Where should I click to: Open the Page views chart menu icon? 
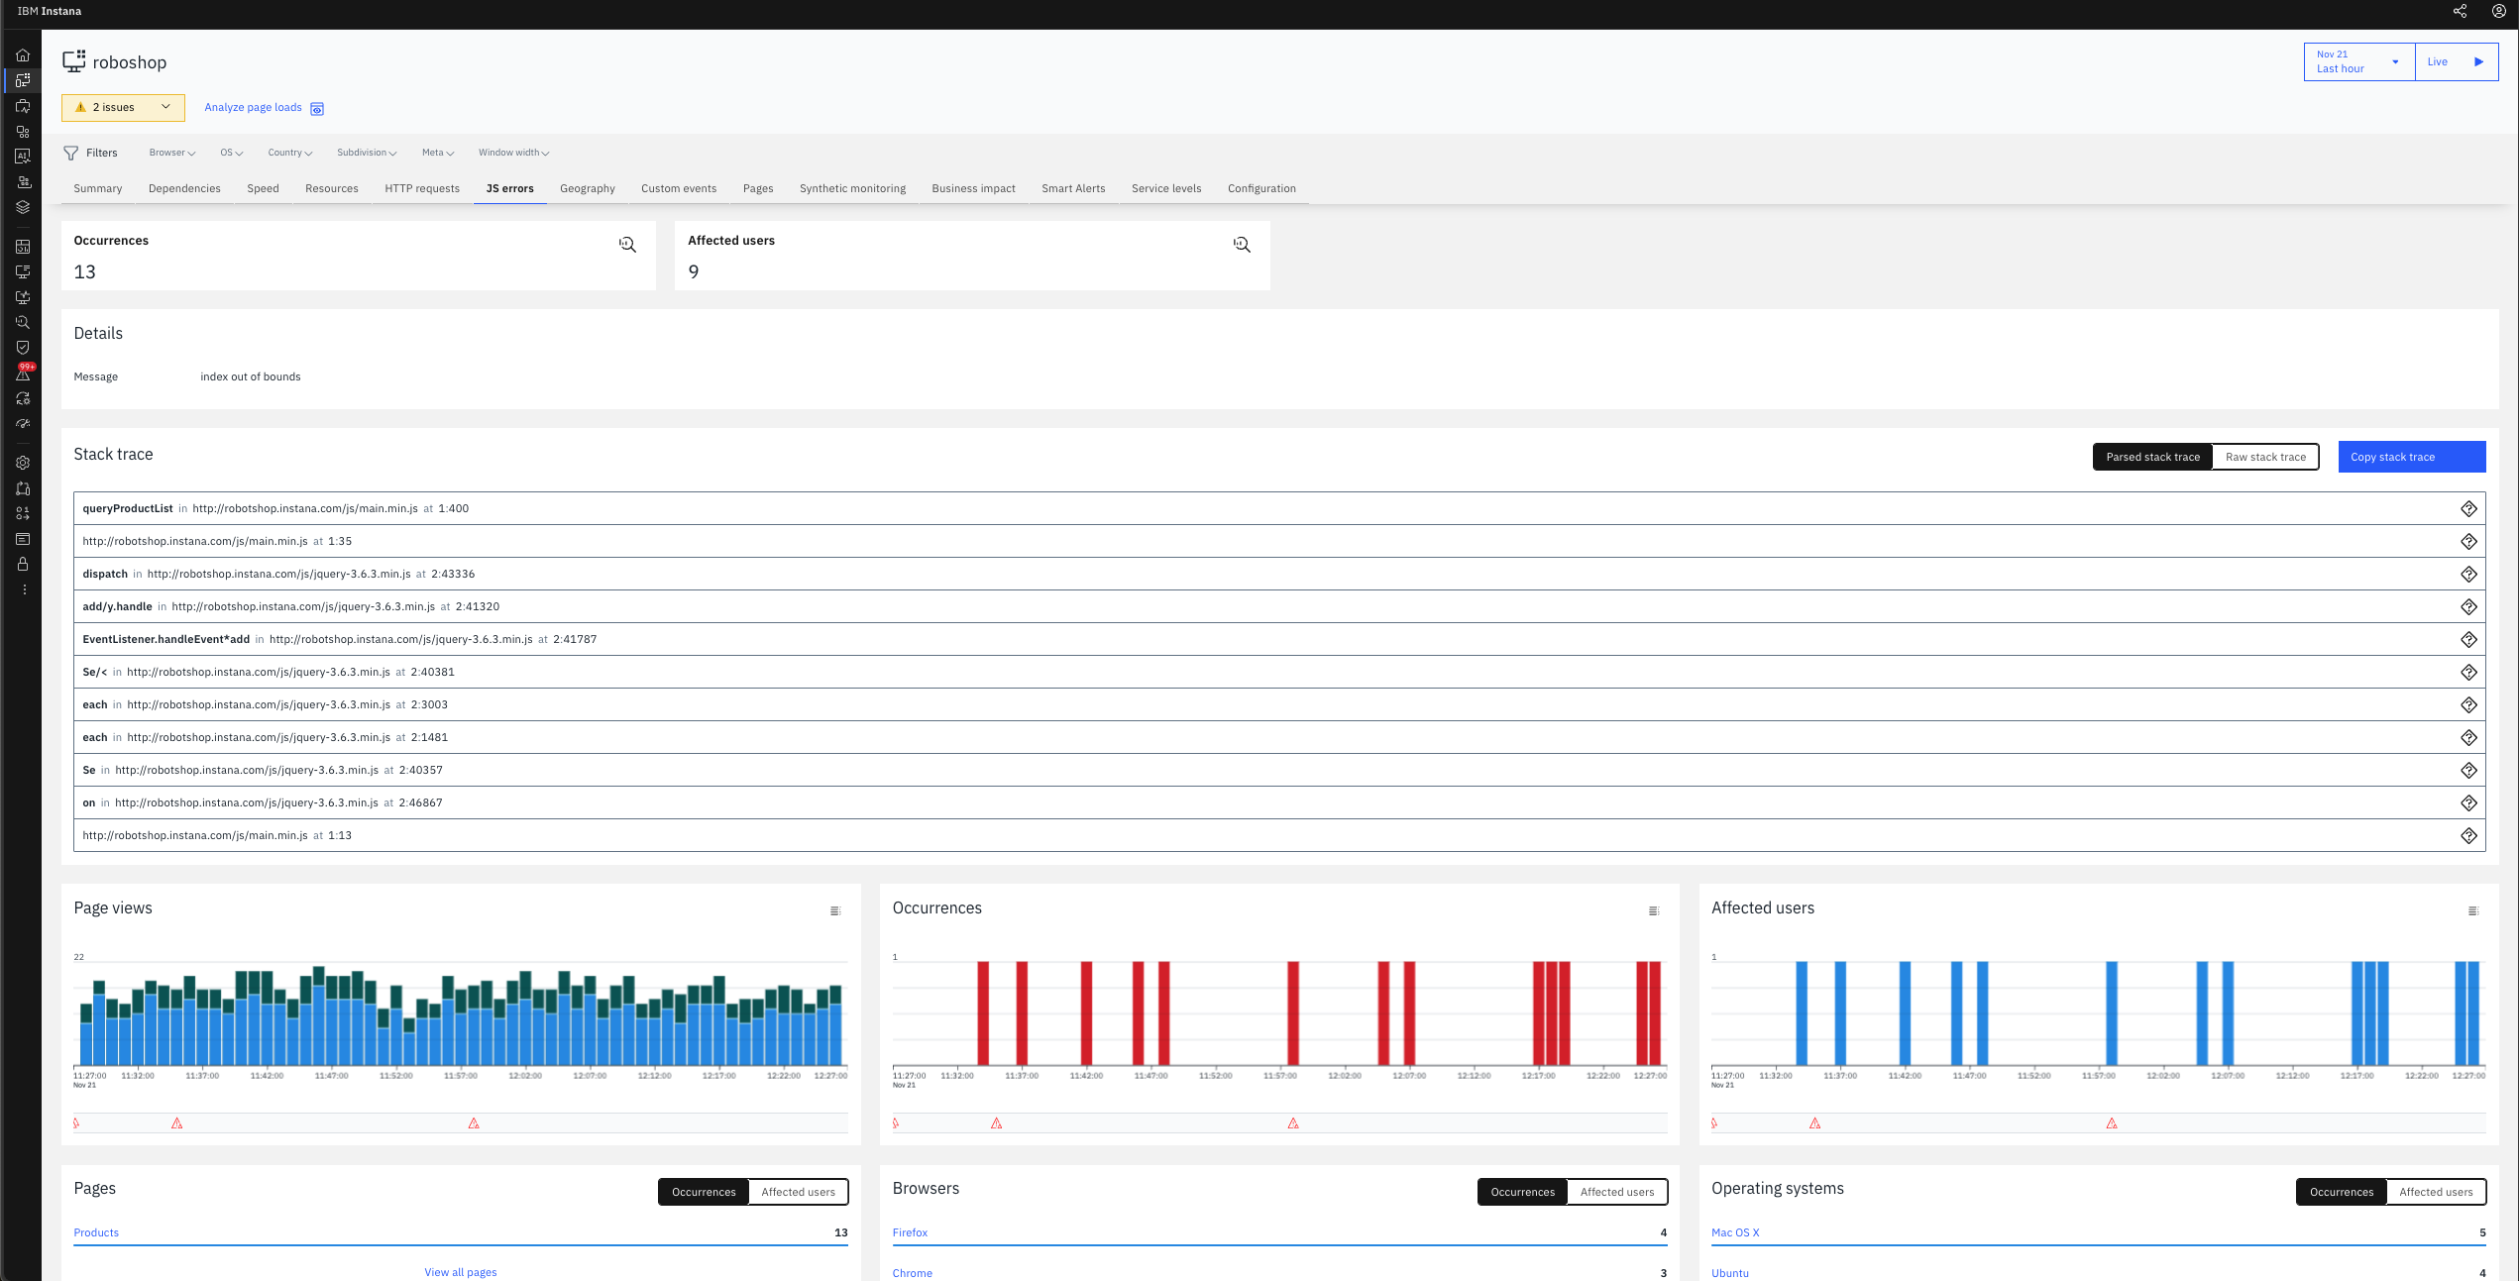tap(835, 910)
